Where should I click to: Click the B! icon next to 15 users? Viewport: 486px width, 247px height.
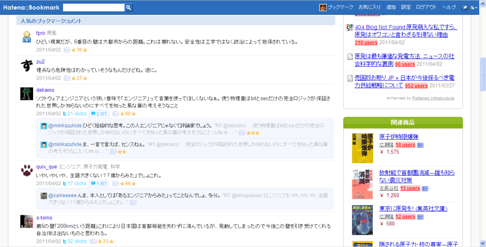click(x=425, y=189)
